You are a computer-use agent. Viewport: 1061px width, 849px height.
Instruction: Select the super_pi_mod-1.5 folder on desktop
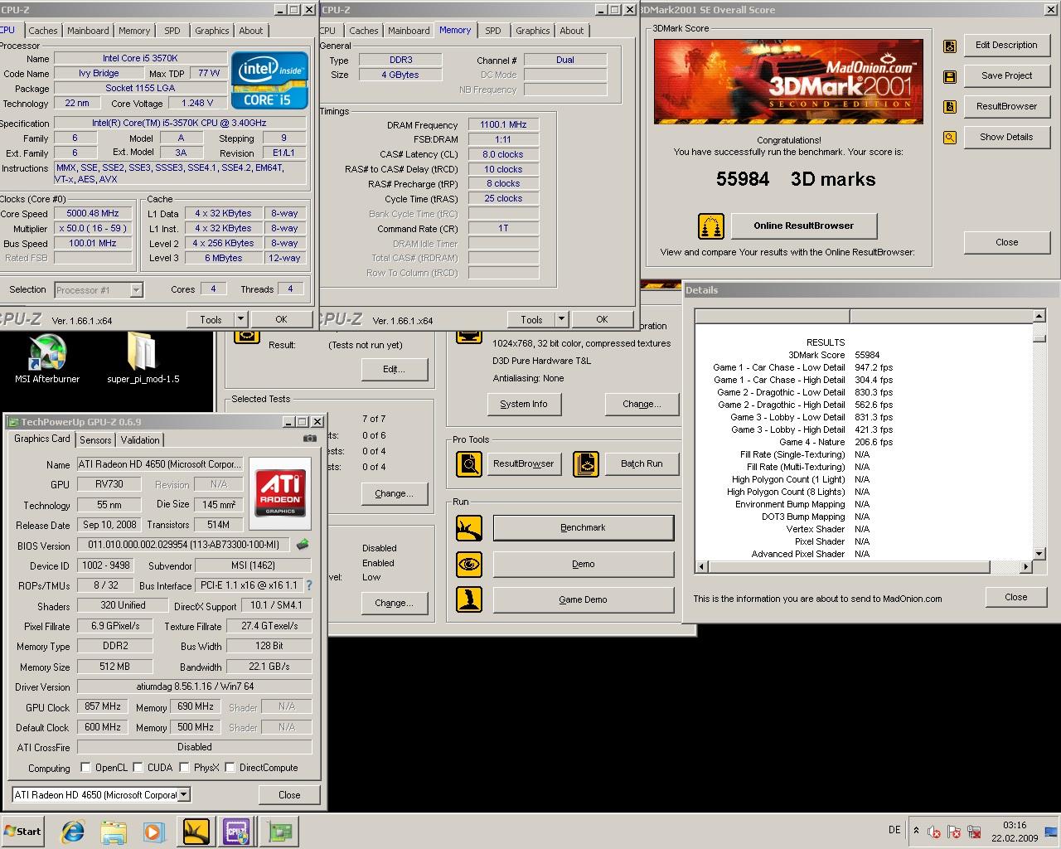point(143,358)
